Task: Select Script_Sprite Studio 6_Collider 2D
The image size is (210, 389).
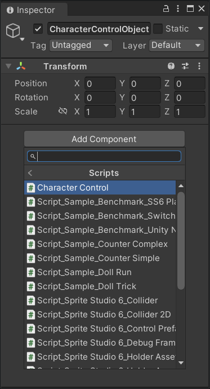Action: pos(100,315)
